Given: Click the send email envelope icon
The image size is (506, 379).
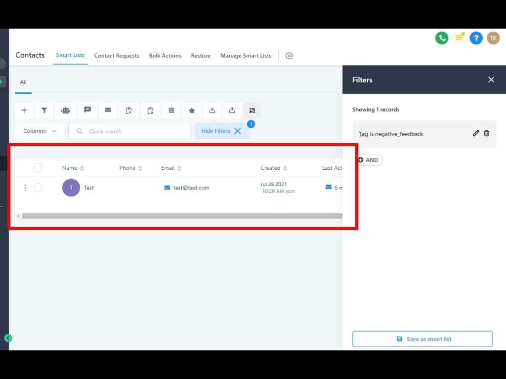Looking at the screenshot, I should click(108, 111).
